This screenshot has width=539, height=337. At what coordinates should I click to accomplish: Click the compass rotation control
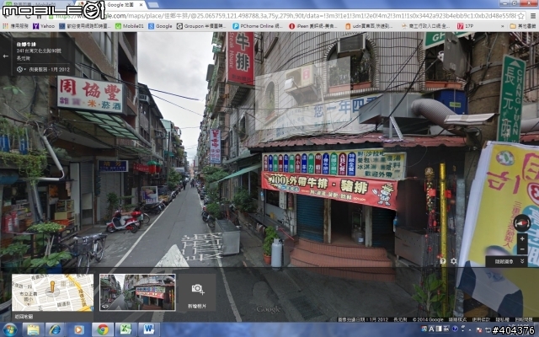(x=522, y=223)
